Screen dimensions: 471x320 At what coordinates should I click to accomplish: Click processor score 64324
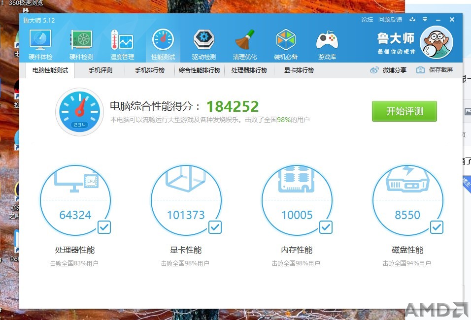tap(75, 215)
